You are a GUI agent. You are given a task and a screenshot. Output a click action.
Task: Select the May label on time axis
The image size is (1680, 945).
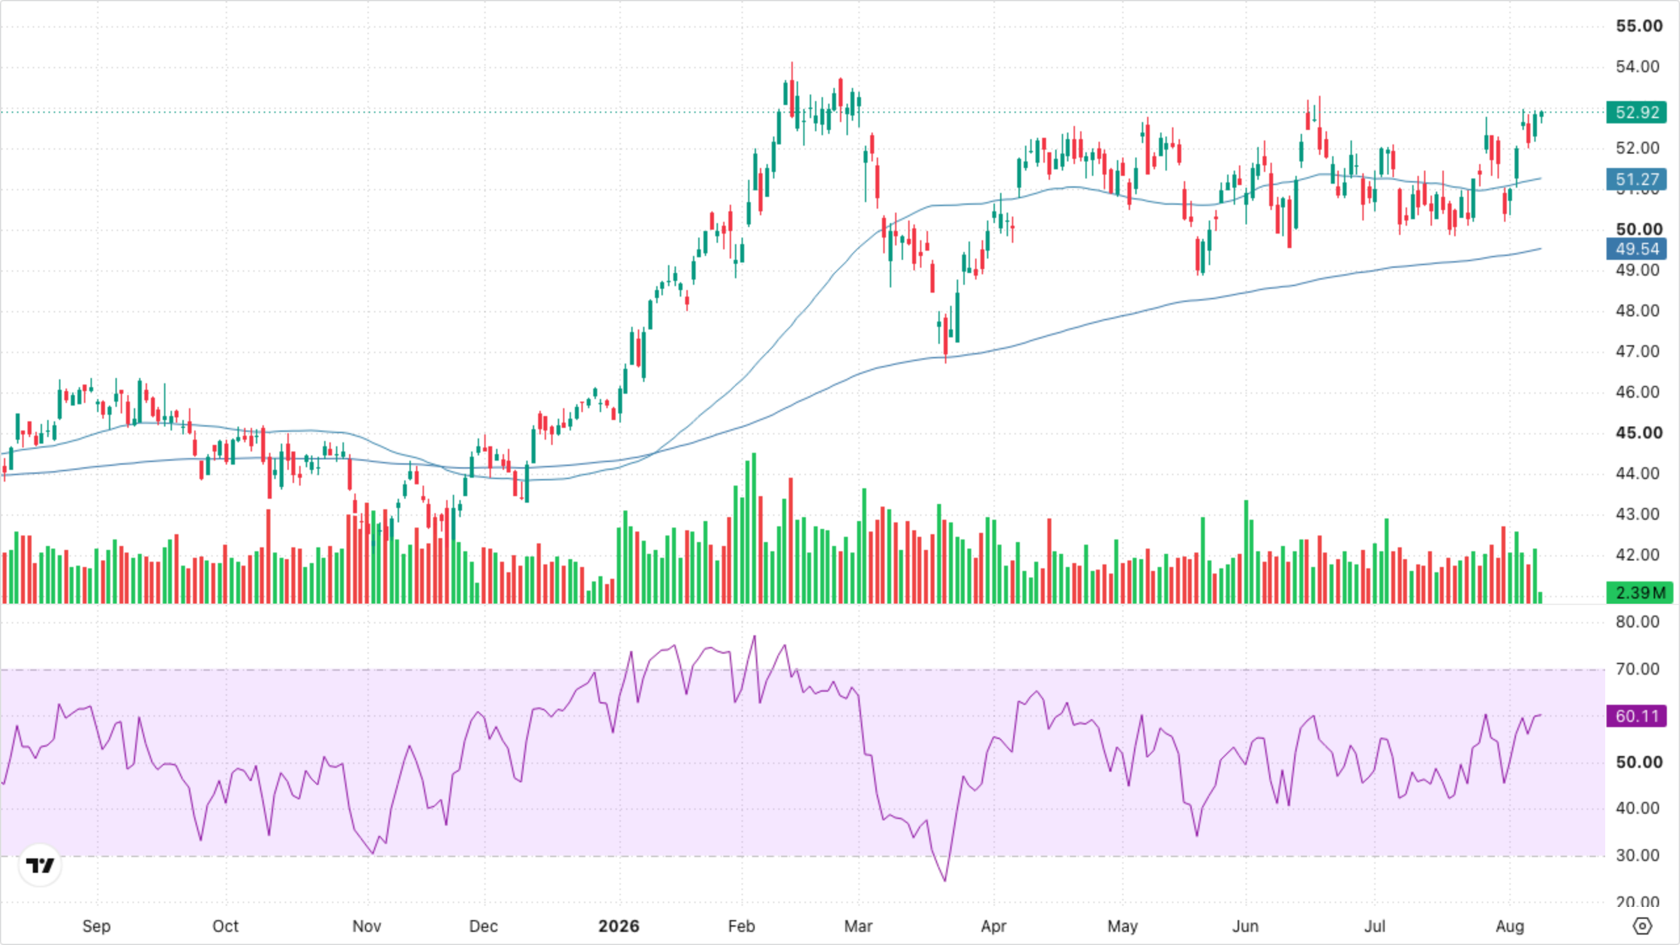click(x=1123, y=926)
